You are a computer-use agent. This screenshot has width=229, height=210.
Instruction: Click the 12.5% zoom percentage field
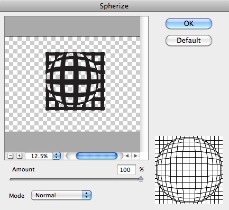(39, 156)
